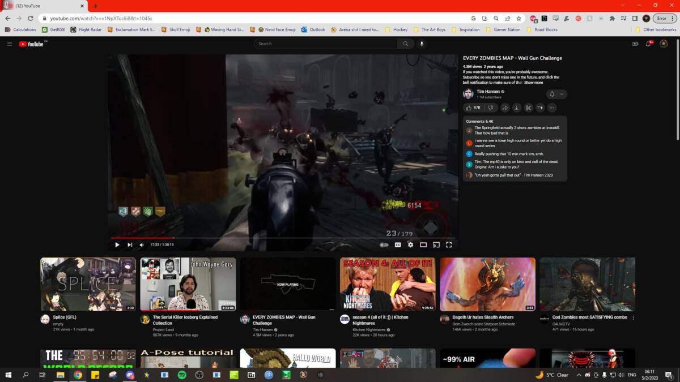Visit Tim Hansen's channel name link
This screenshot has height=382, width=680.
[x=488, y=91]
